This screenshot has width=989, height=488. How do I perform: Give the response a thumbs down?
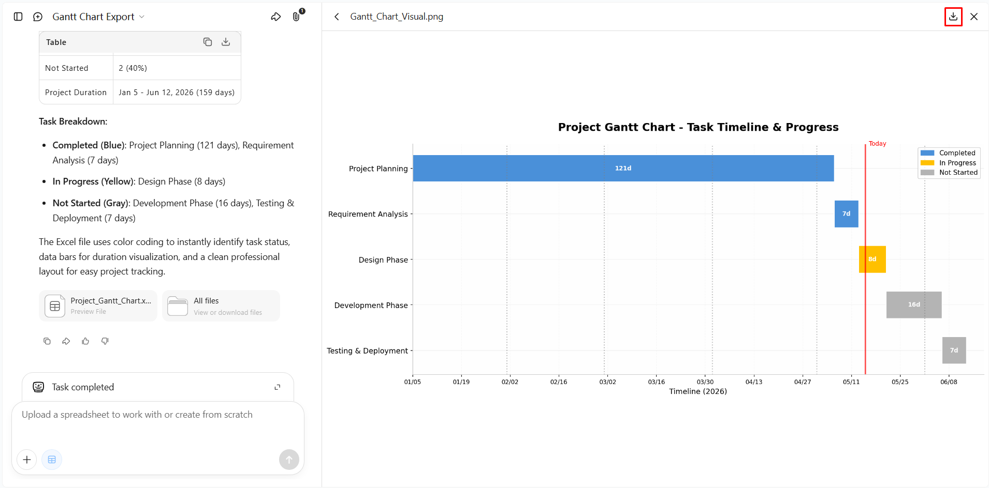point(105,341)
